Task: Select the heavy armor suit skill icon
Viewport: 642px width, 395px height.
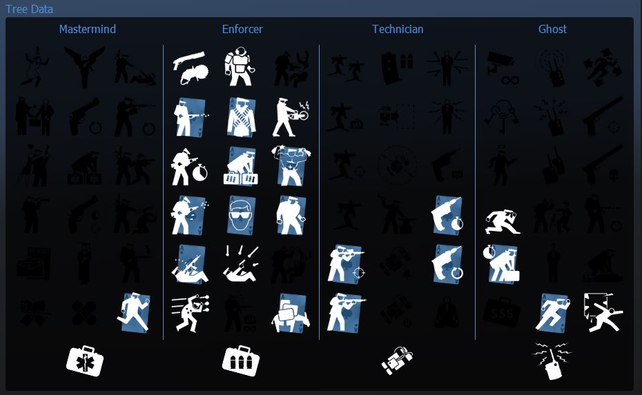Action: tap(240, 68)
